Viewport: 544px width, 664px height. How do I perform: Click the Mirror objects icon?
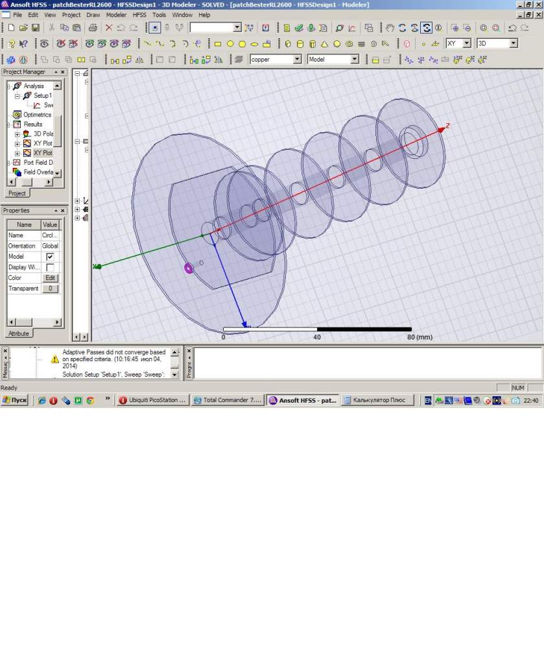(x=139, y=60)
